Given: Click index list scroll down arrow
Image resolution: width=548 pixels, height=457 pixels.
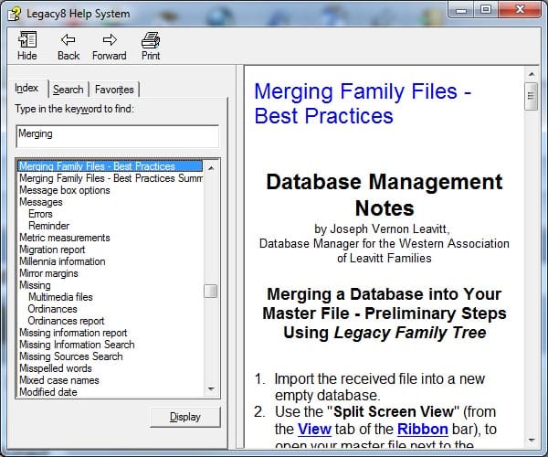Looking at the screenshot, I should 211,388.
